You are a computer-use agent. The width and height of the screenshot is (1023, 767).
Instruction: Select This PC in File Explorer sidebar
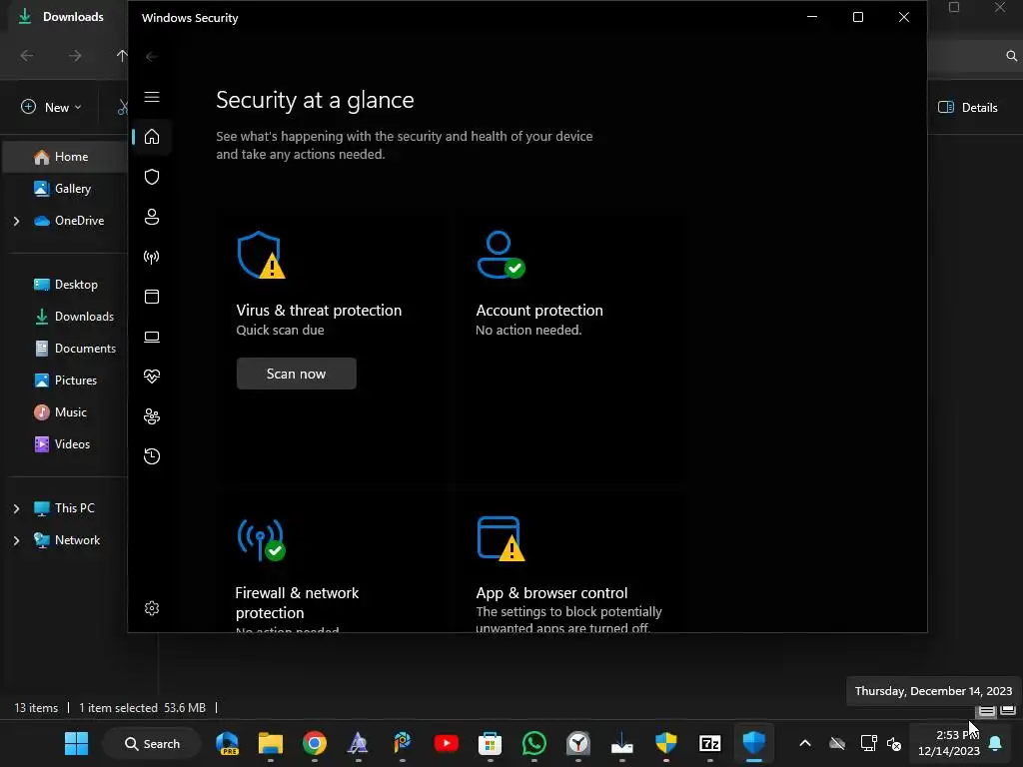65,508
